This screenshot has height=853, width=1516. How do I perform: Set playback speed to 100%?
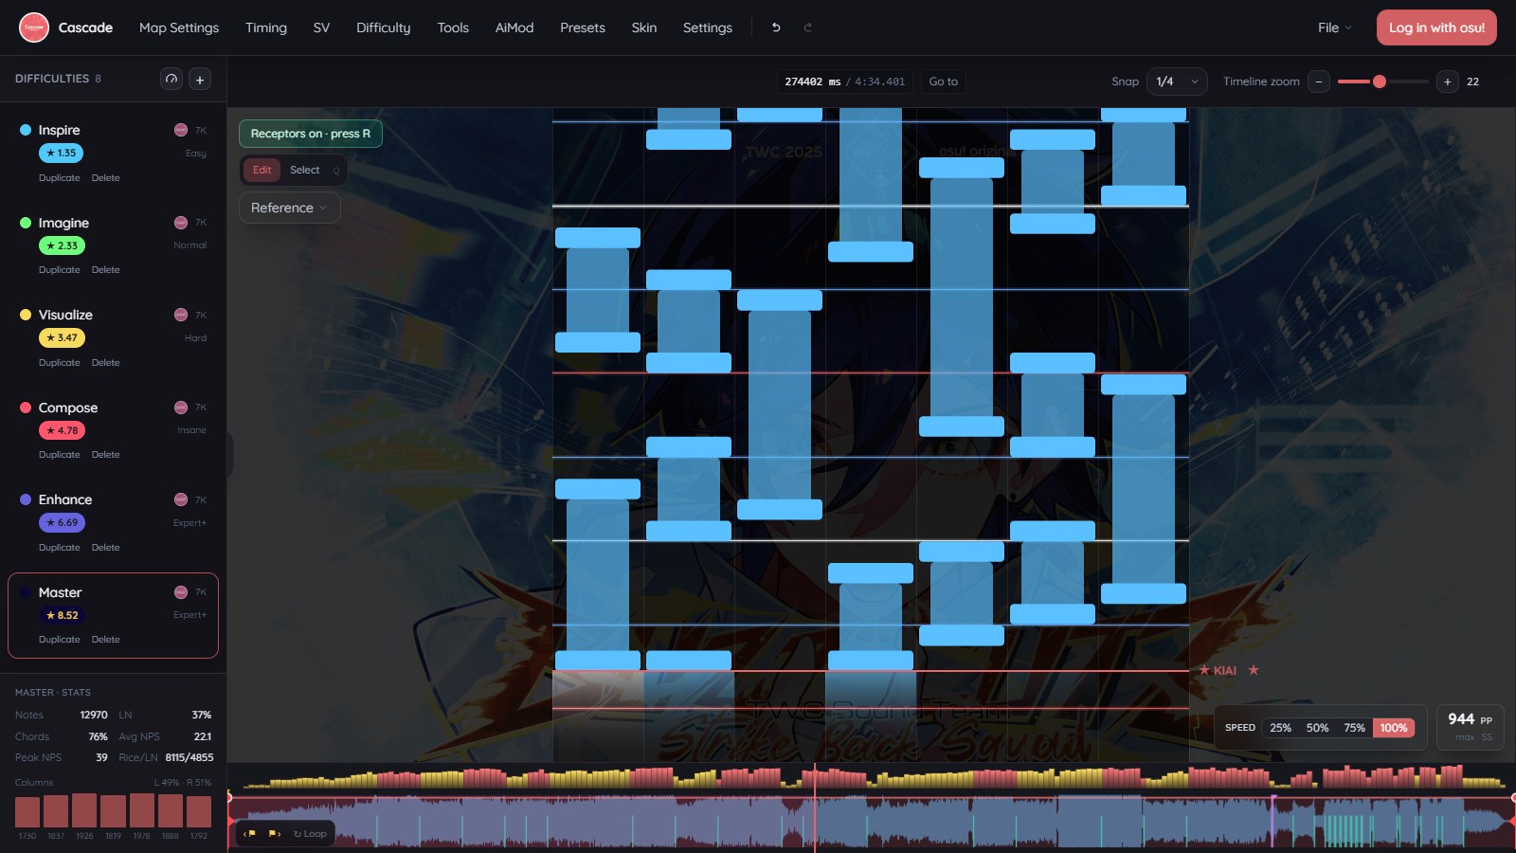1393,728
